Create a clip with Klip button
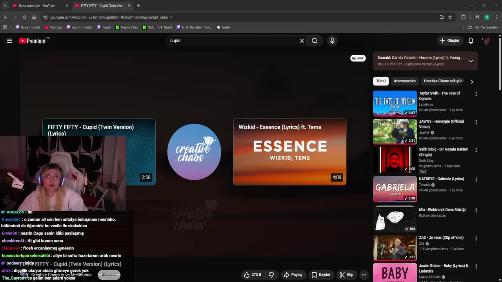Viewport: 502px width, 282px height. 346,275
